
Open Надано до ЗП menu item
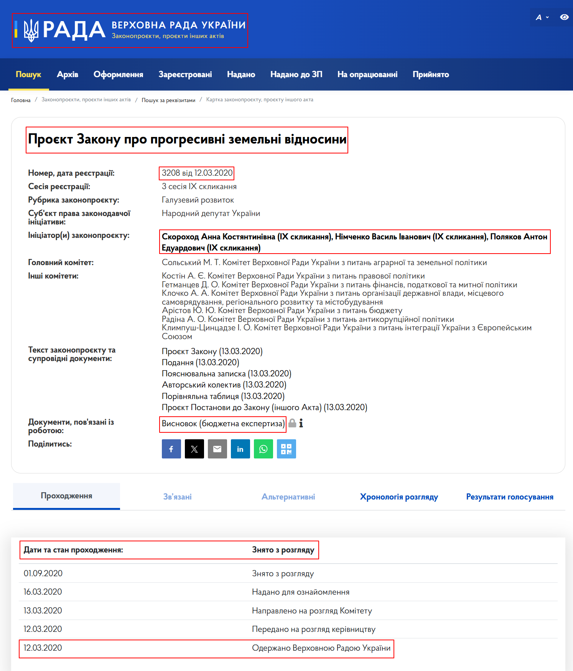click(296, 74)
